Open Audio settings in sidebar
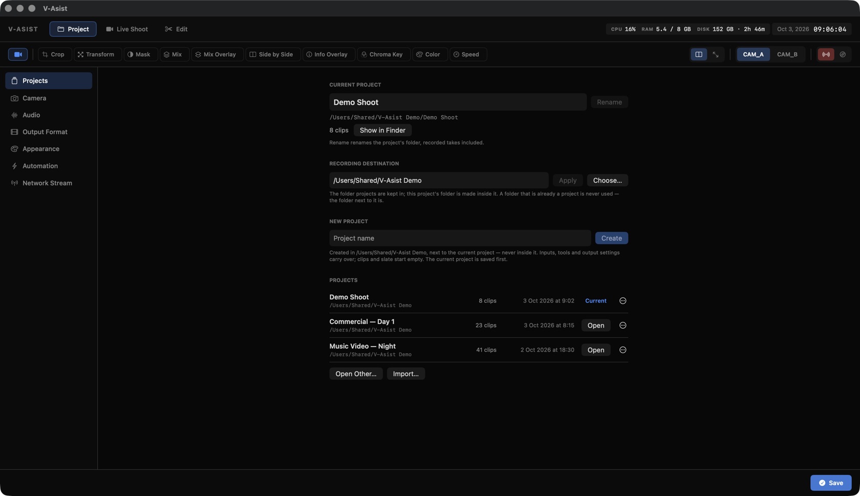Screen dimensions: 860x496 (49, 115)
